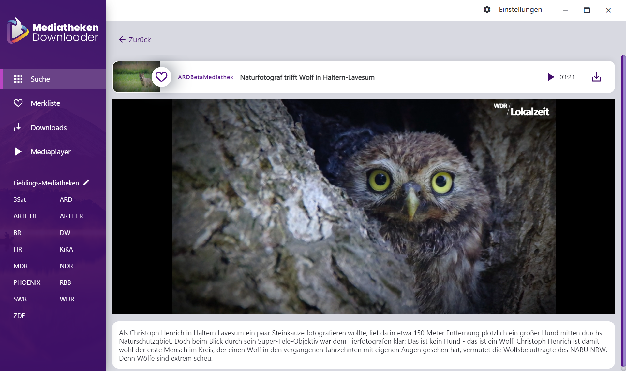
Task: Go to Downloads in sidebar
Action: (48, 128)
